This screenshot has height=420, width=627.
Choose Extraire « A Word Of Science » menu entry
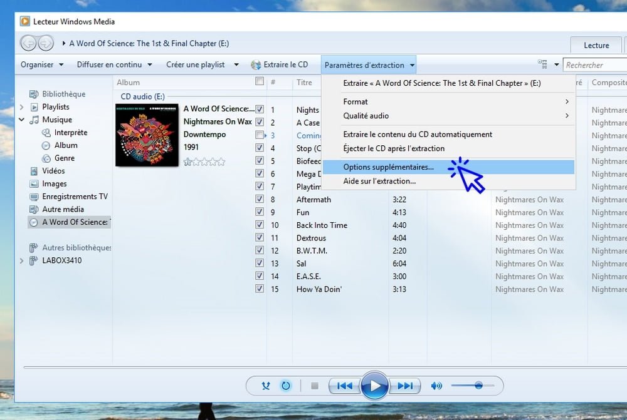click(448, 83)
